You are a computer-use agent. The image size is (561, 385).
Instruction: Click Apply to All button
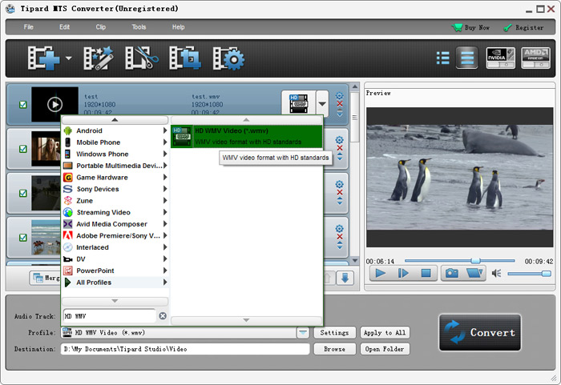pos(385,333)
